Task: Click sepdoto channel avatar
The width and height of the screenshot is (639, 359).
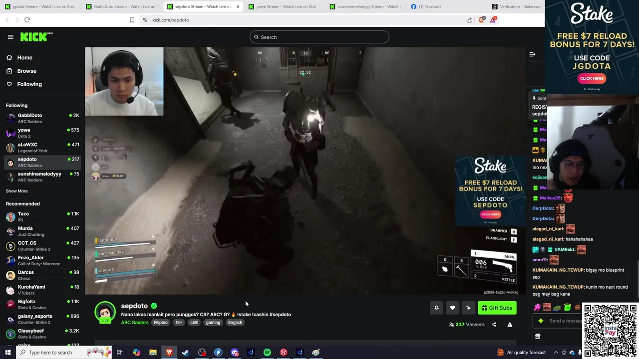Action: (105, 312)
